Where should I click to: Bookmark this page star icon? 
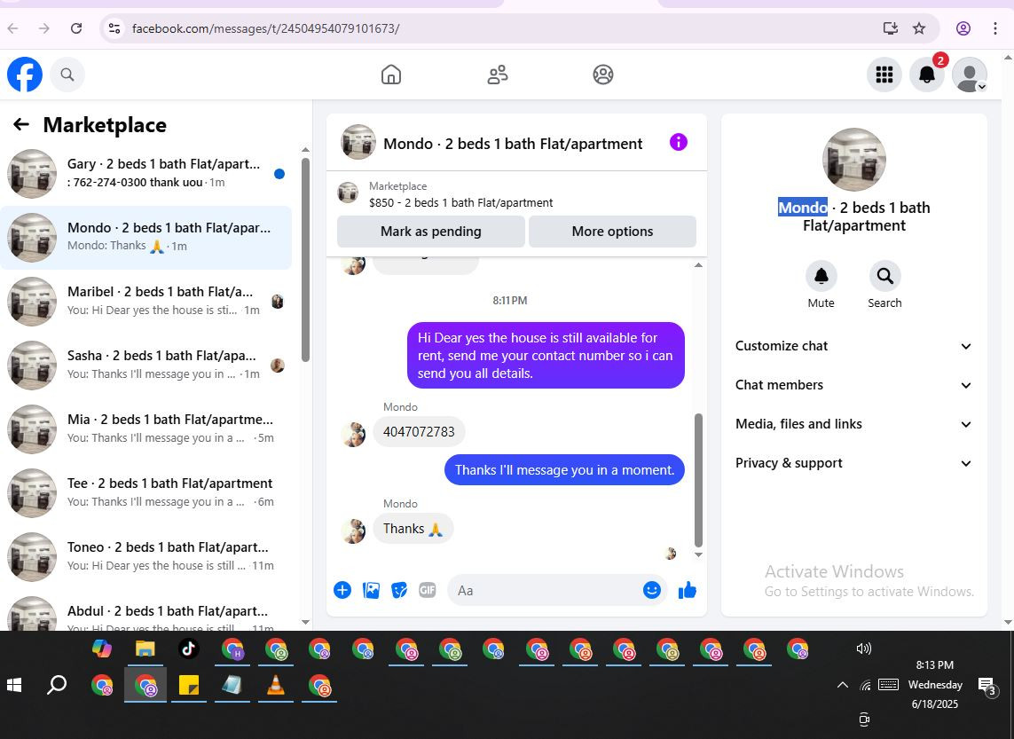tap(919, 28)
